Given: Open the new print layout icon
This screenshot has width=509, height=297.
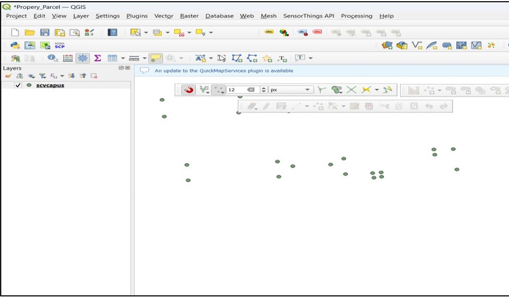Looking at the screenshot, I should coord(60,32).
